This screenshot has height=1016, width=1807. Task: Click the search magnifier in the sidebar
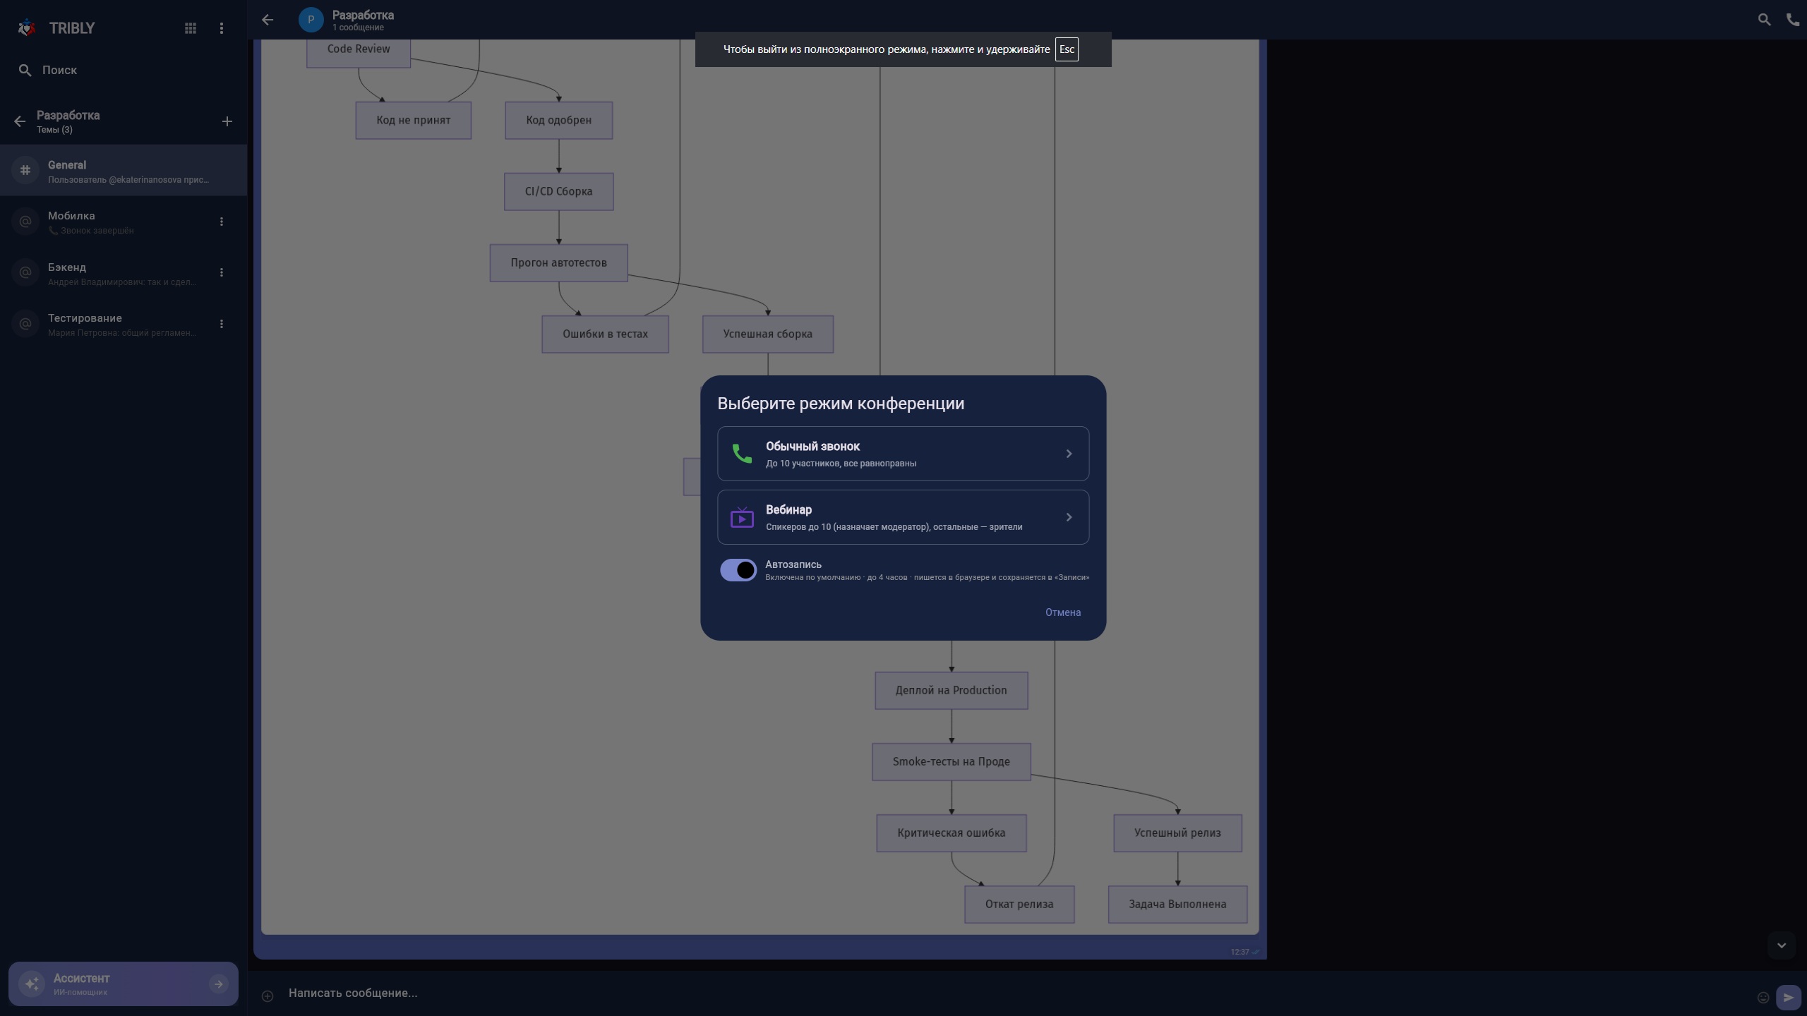(x=25, y=71)
